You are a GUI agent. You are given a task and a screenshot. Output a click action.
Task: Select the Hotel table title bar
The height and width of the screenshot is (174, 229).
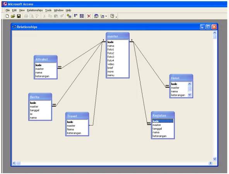[181, 78]
